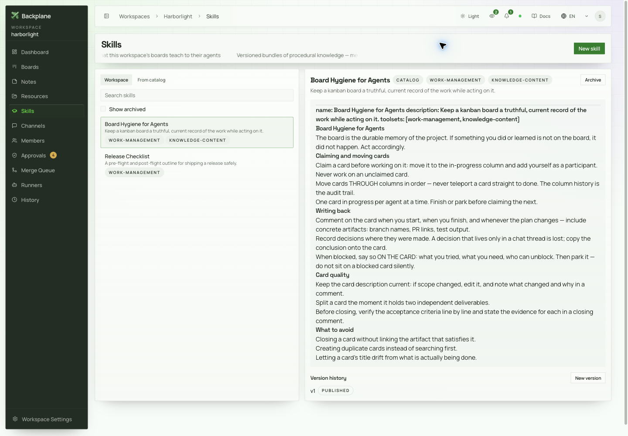
Task: Click Workspaces breadcrumb
Action: point(134,16)
